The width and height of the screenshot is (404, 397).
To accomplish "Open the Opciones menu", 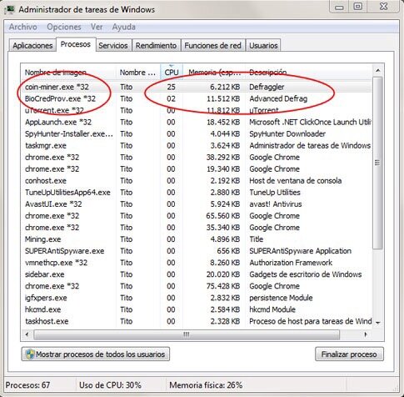I will (x=64, y=27).
